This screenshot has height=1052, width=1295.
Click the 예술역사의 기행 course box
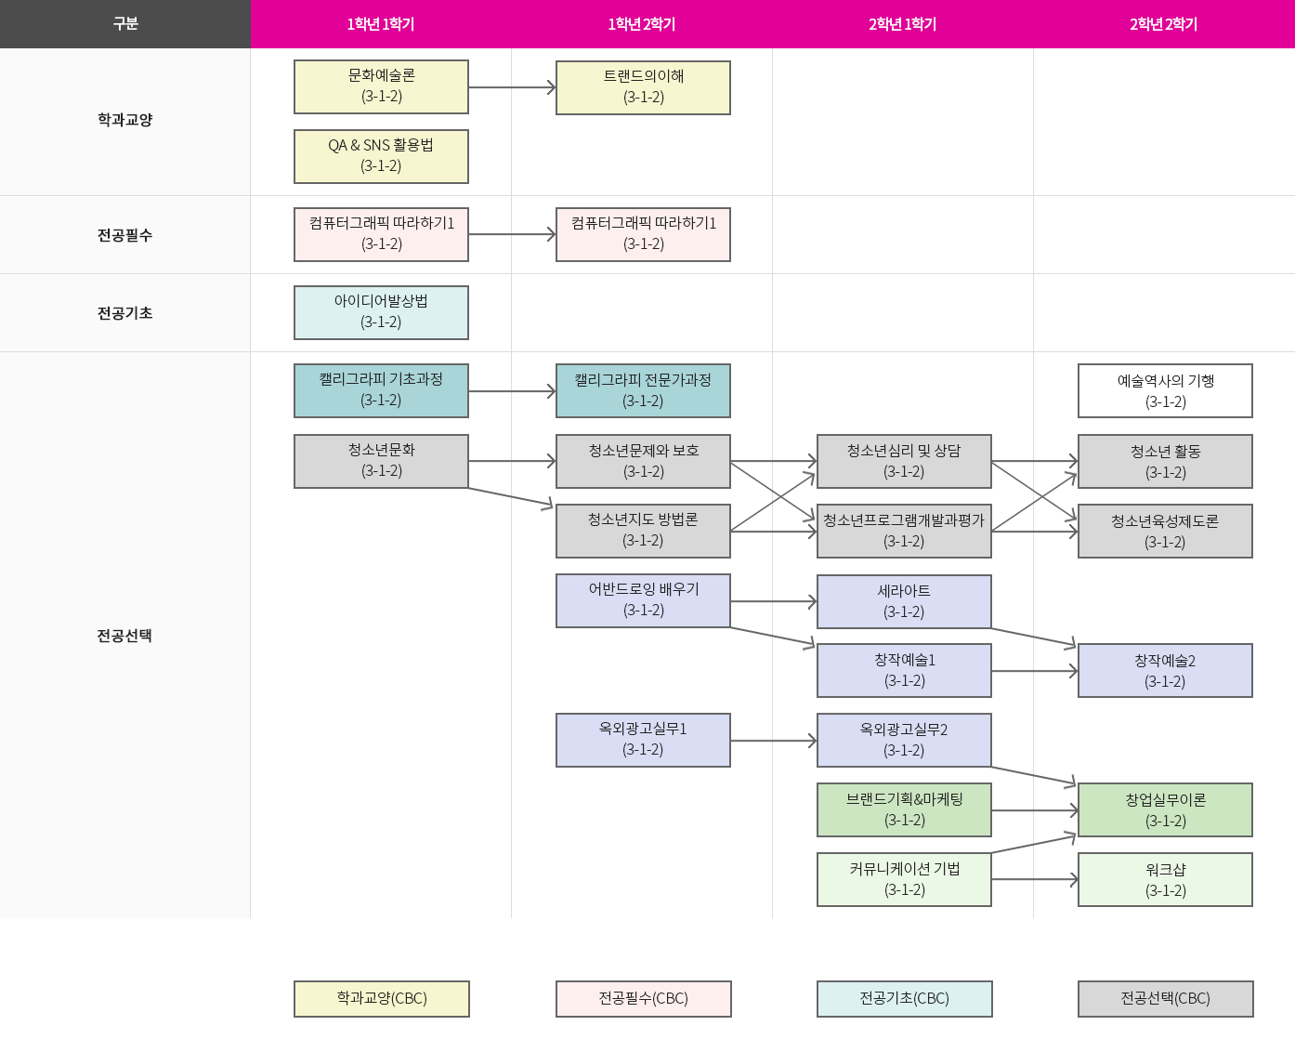(x=1165, y=390)
